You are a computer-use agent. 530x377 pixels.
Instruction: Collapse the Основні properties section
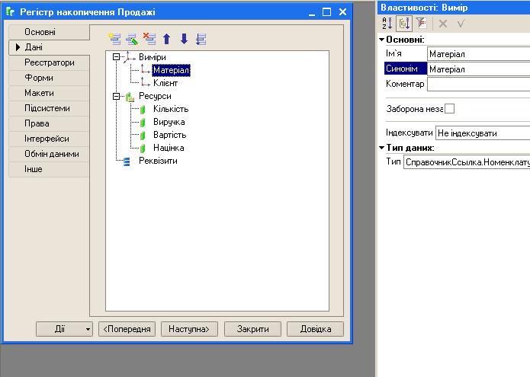(381, 40)
